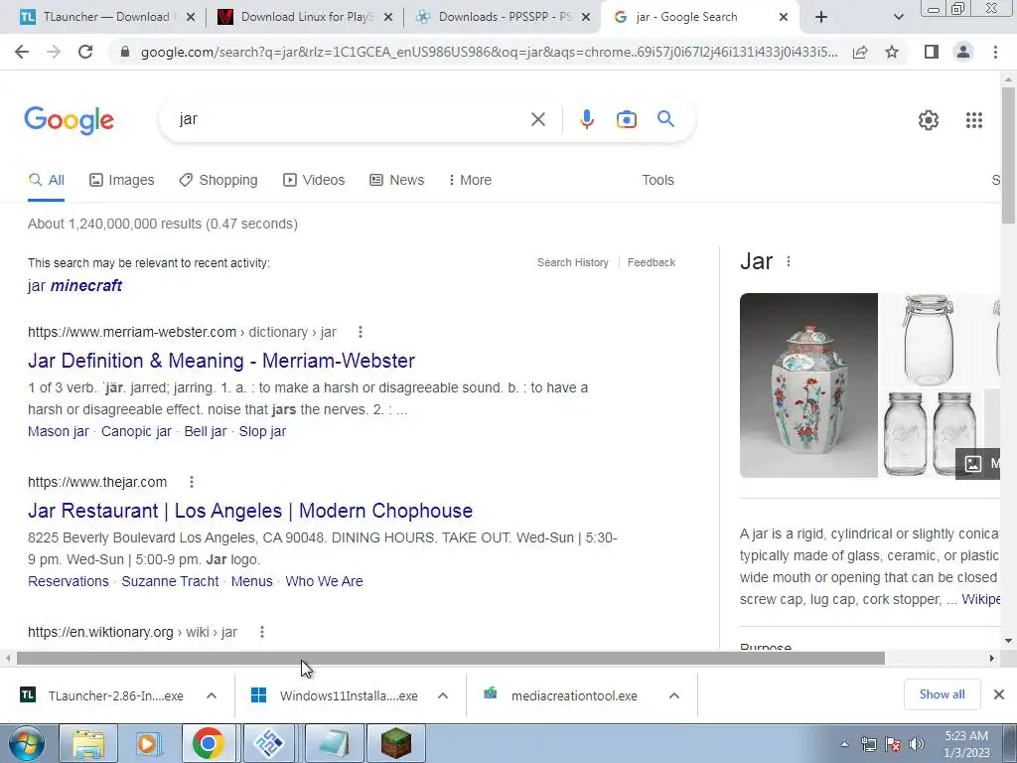Click the horizontal scrollbar thumb

pyautogui.click(x=450, y=658)
